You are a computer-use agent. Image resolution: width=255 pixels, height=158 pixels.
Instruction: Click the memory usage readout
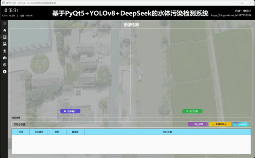click(x=26, y=16)
